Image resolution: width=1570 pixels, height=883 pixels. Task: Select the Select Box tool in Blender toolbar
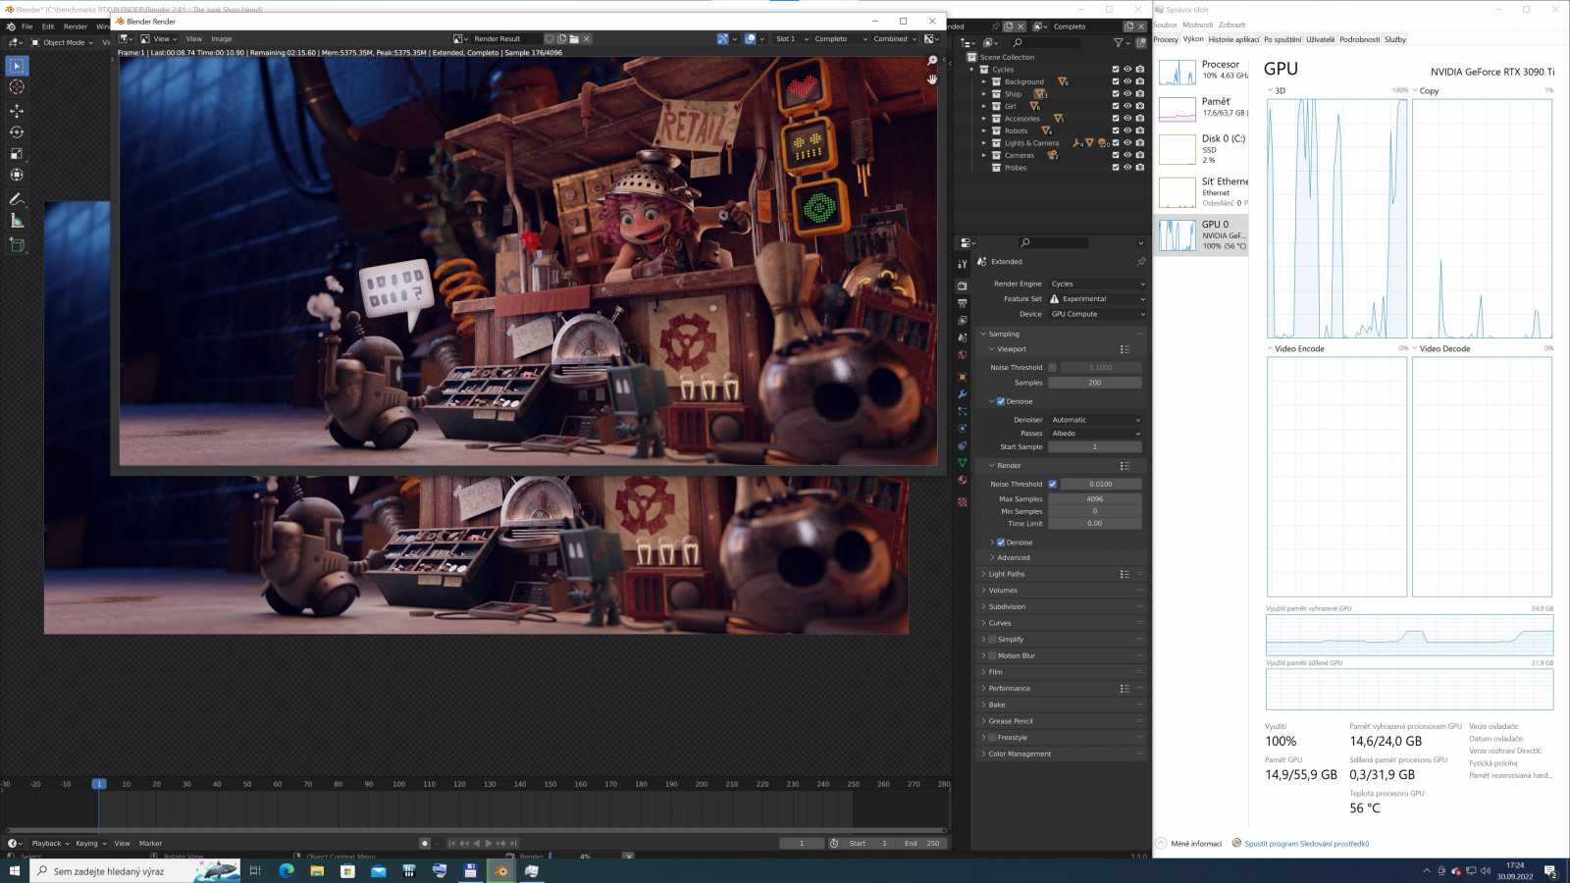(17, 66)
